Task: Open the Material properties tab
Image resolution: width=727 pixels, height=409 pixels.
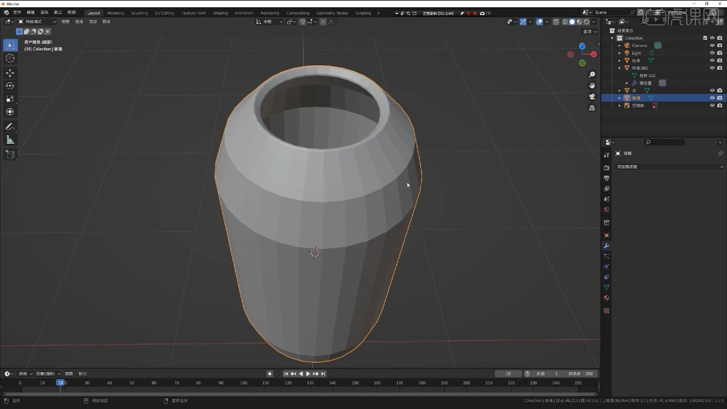Action: [607, 298]
